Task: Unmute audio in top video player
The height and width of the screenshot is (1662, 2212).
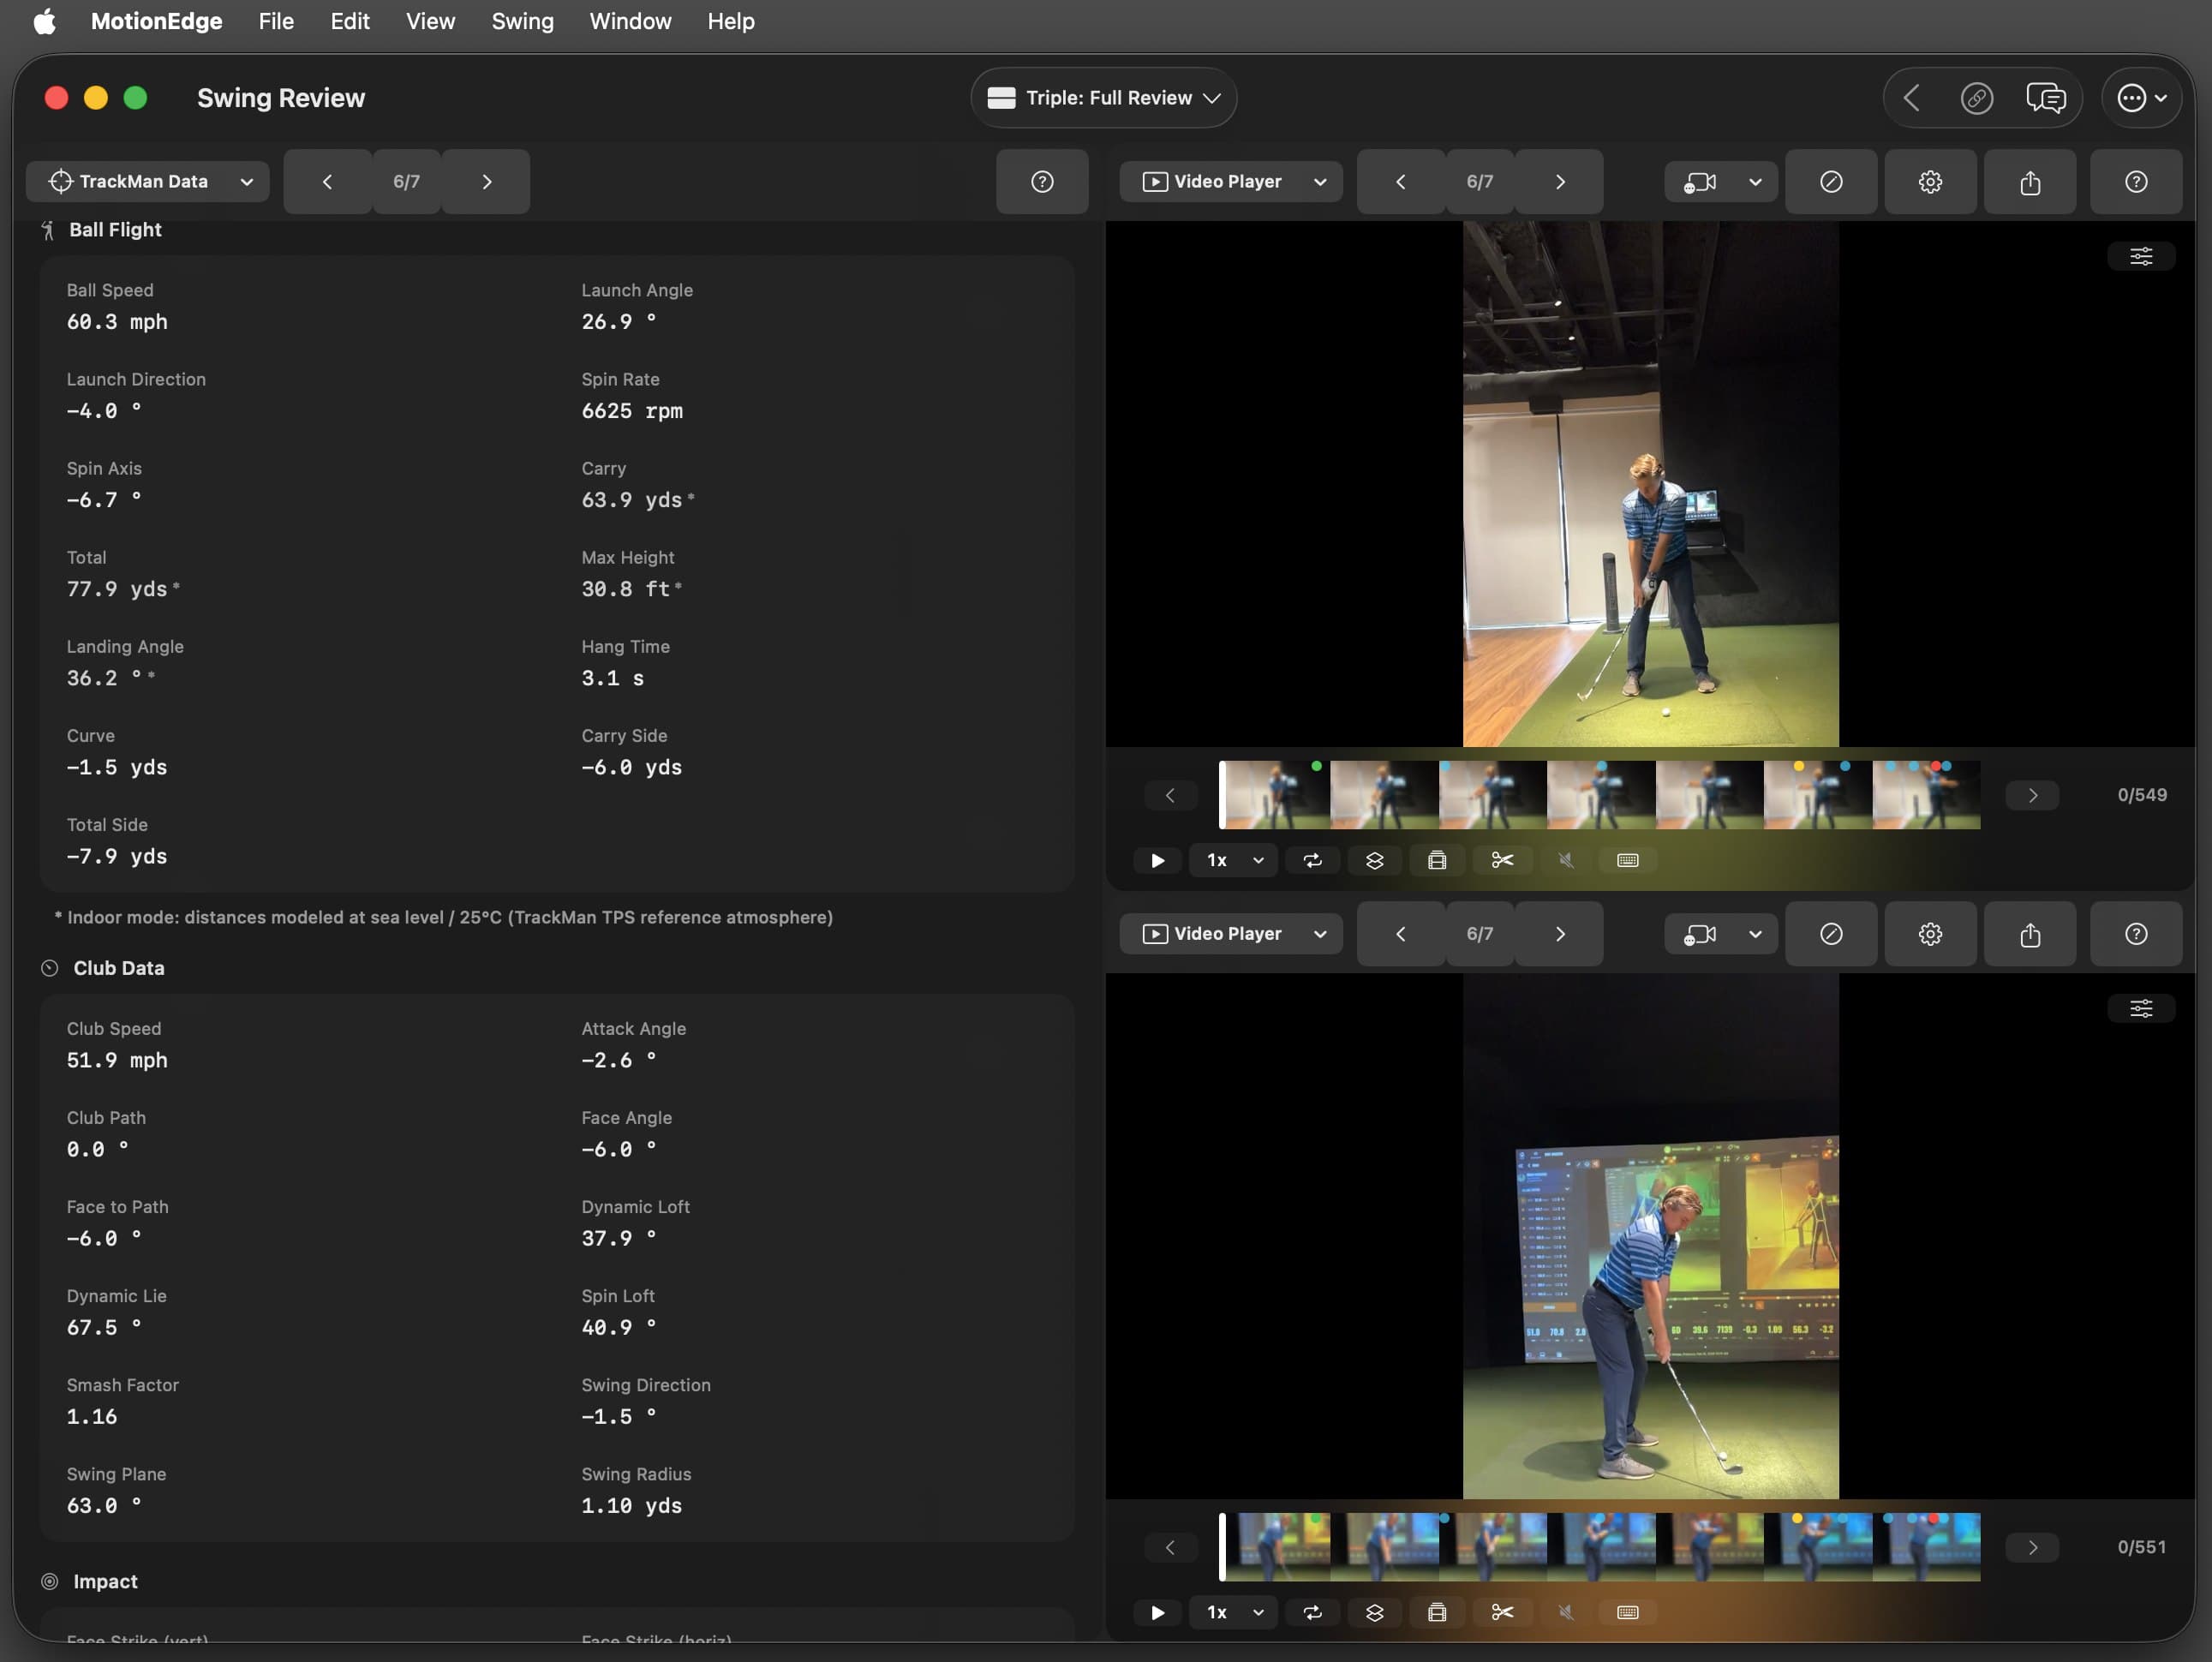Action: click(x=1566, y=860)
